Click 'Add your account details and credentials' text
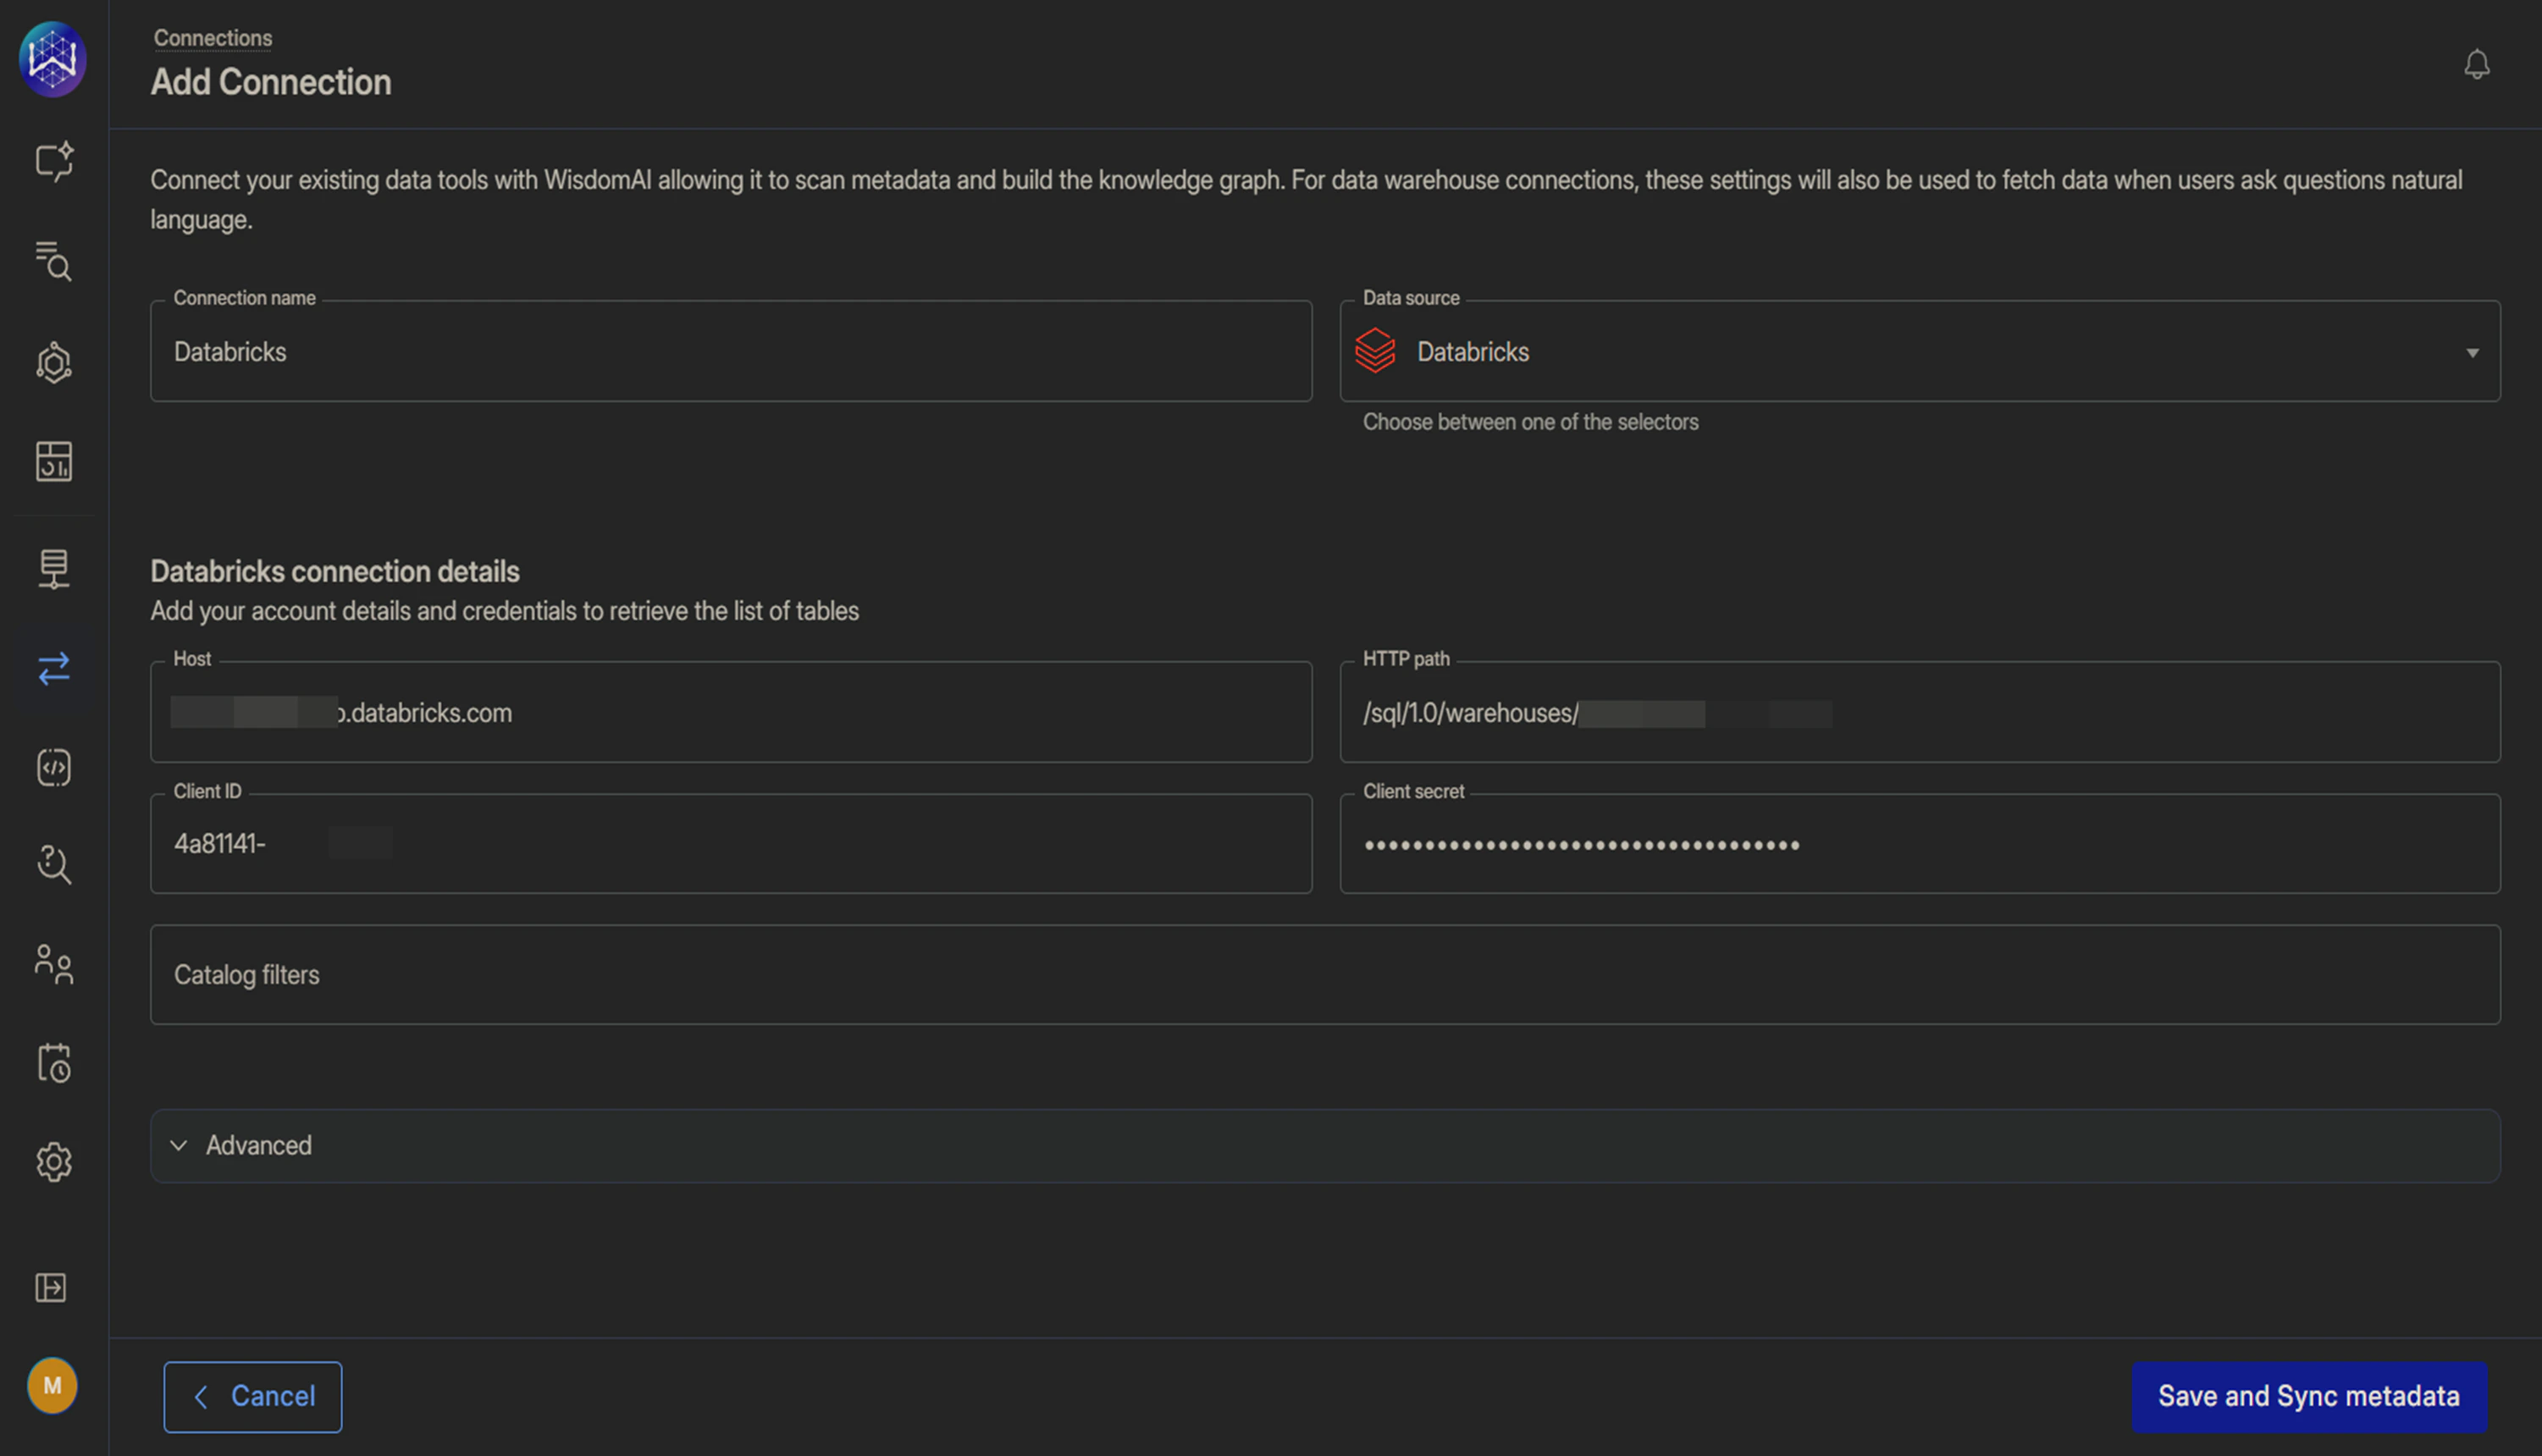The height and width of the screenshot is (1456, 2542). 504,611
